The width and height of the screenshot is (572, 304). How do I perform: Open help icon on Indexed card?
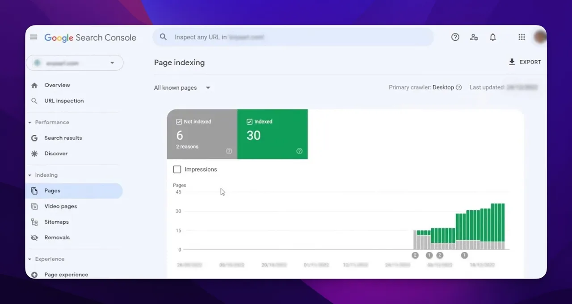click(299, 151)
